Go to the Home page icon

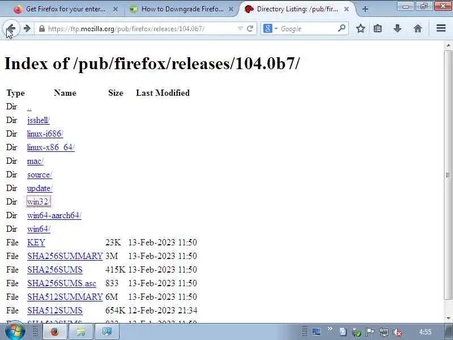[418, 28]
